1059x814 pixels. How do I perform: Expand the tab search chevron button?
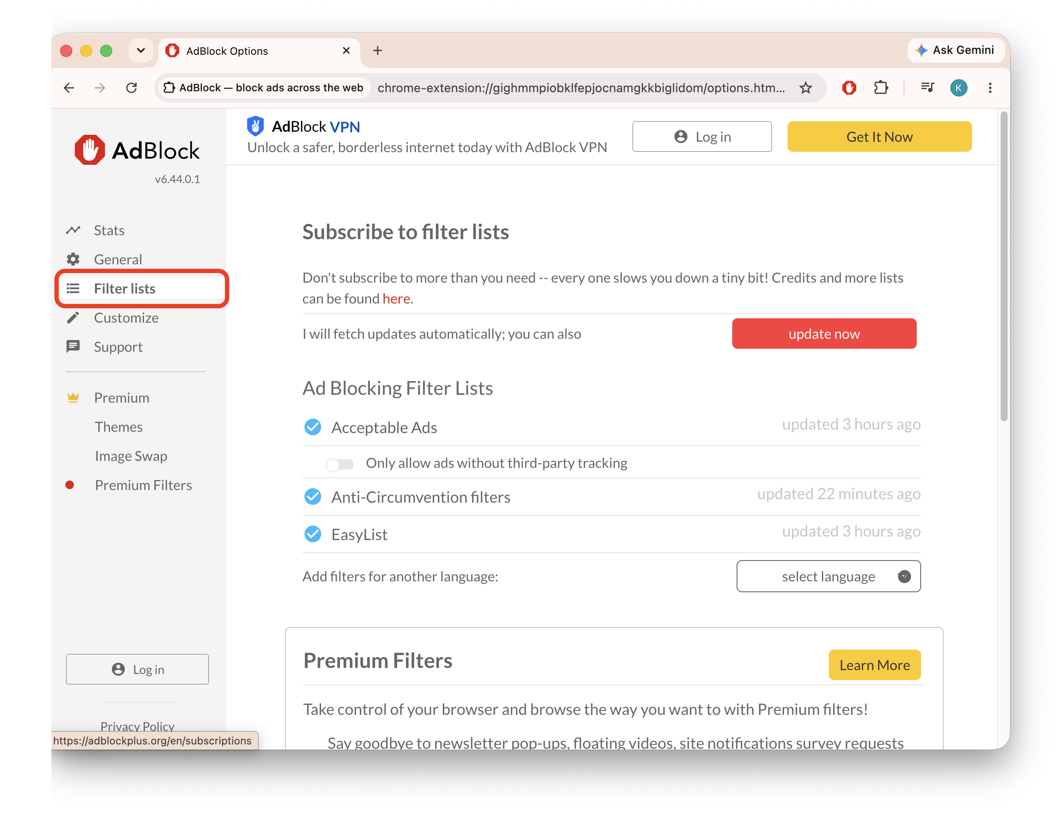pyautogui.click(x=141, y=50)
